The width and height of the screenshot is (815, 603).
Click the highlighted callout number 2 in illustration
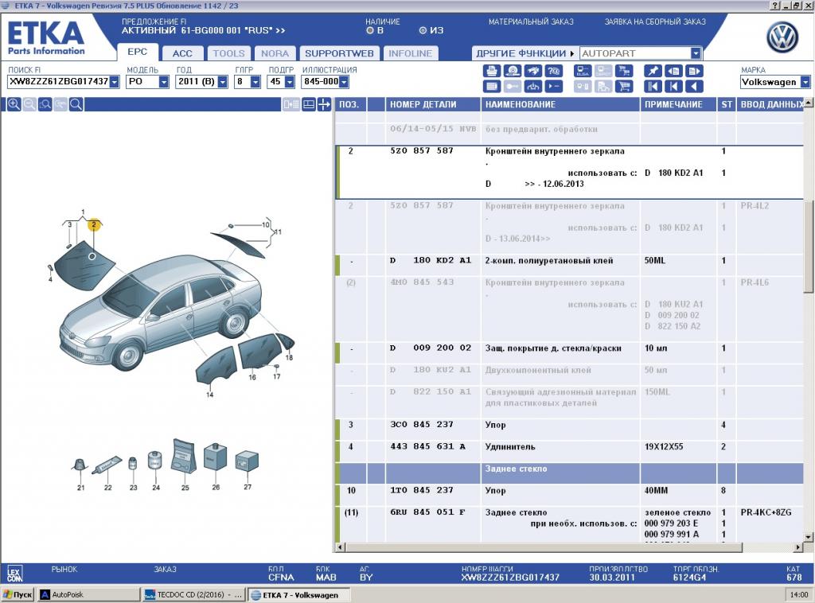coord(94,224)
